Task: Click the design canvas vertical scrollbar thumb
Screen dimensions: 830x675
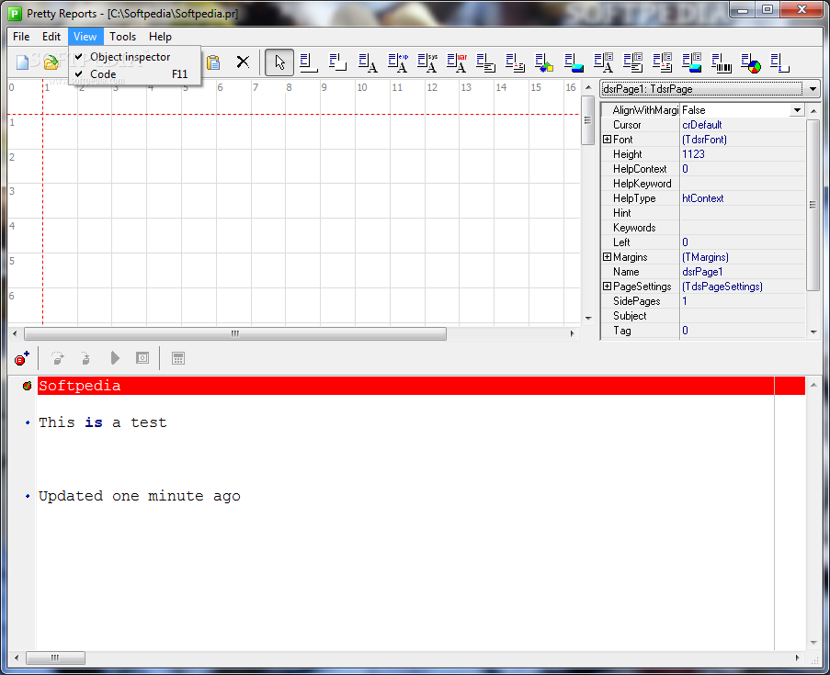Action: pos(587,120)
